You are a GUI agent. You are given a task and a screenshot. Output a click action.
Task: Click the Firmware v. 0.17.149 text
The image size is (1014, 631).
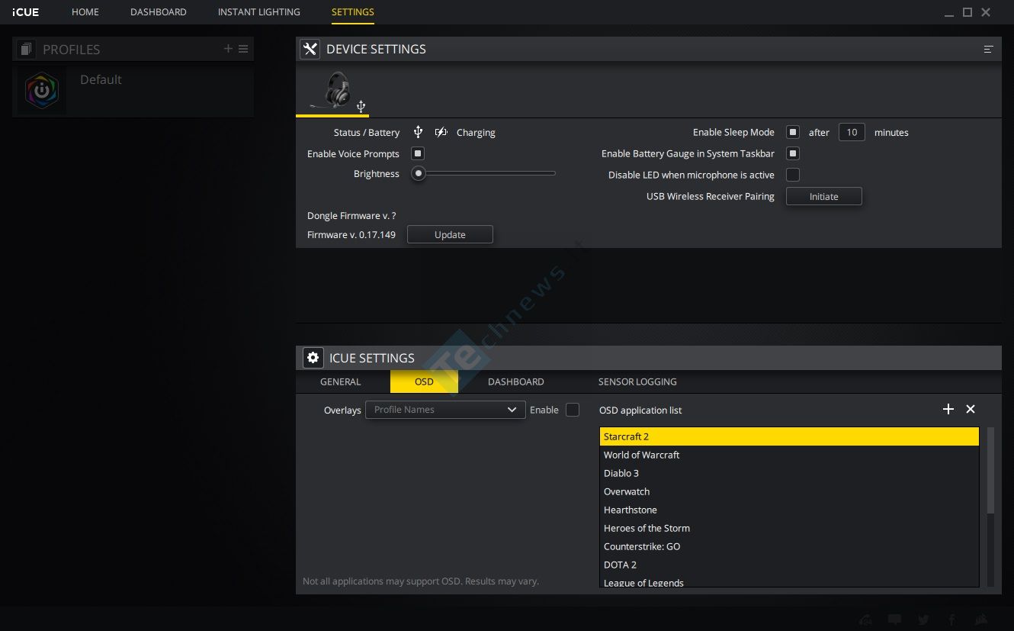[351, 234]
